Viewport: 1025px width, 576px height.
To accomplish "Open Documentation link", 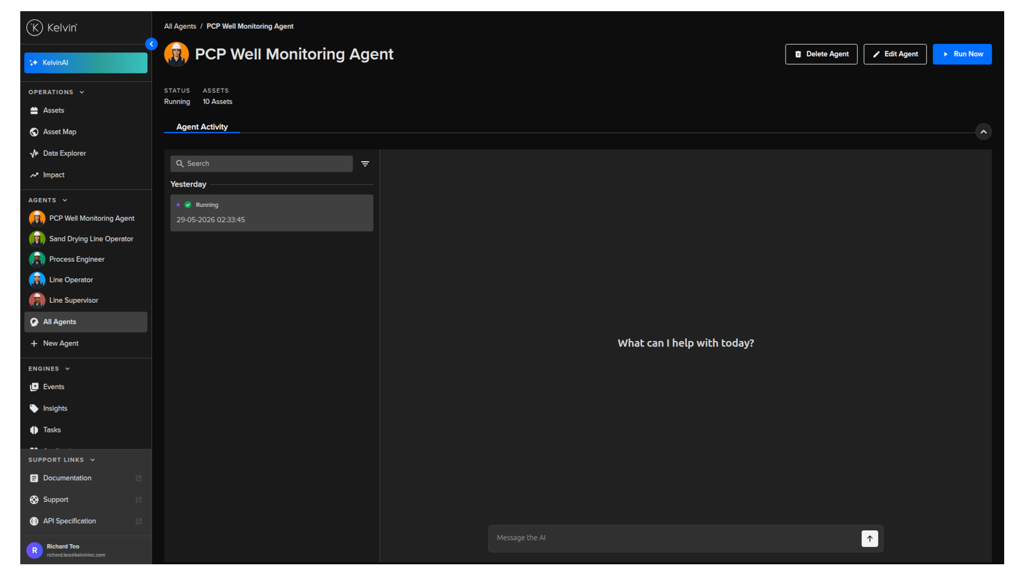I will [x=85, y=478].
